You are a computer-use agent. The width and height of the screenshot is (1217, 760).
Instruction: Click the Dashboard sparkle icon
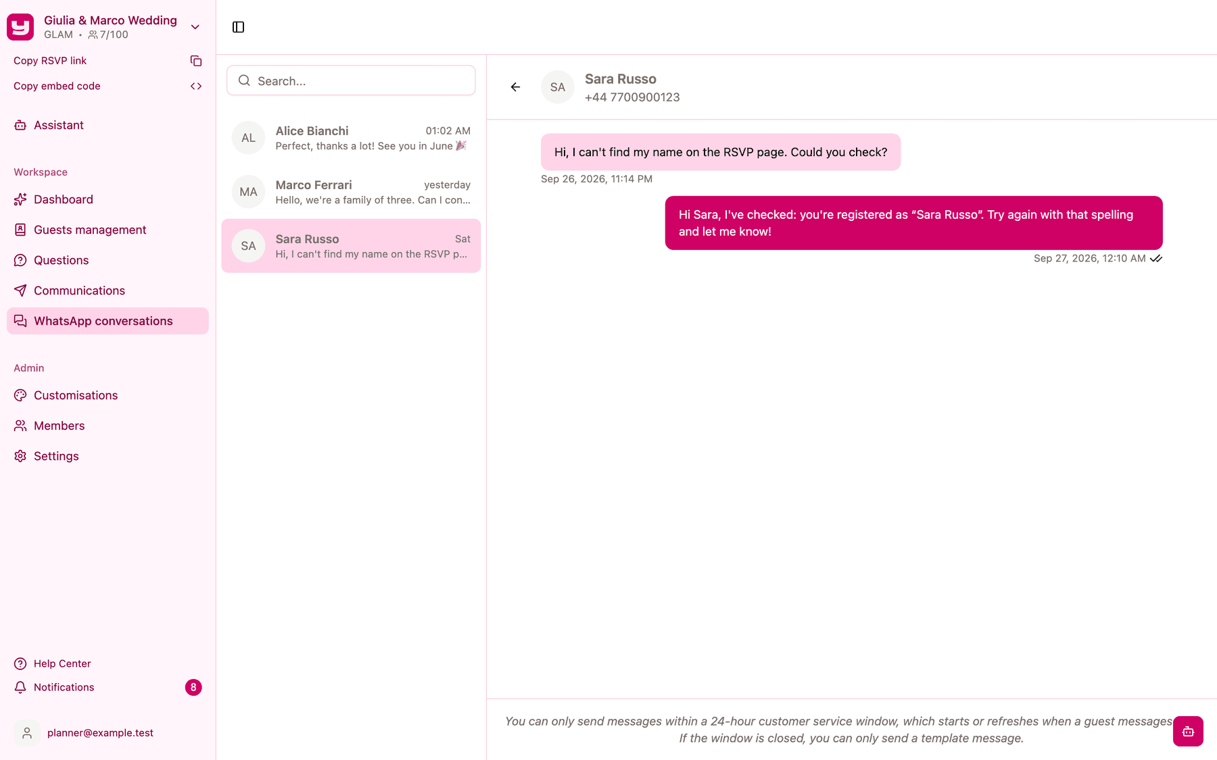(x=20, y=199)
